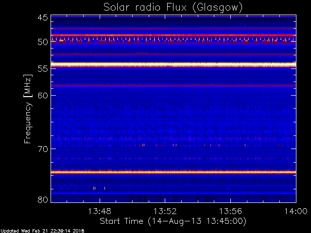Click the light blue line near 79 MHz
Screen dimensions: 311x233
[x=173, y=194]
